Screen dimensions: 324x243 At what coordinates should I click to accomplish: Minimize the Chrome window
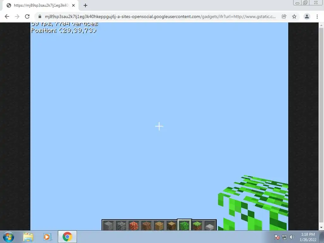click(297, 3)
